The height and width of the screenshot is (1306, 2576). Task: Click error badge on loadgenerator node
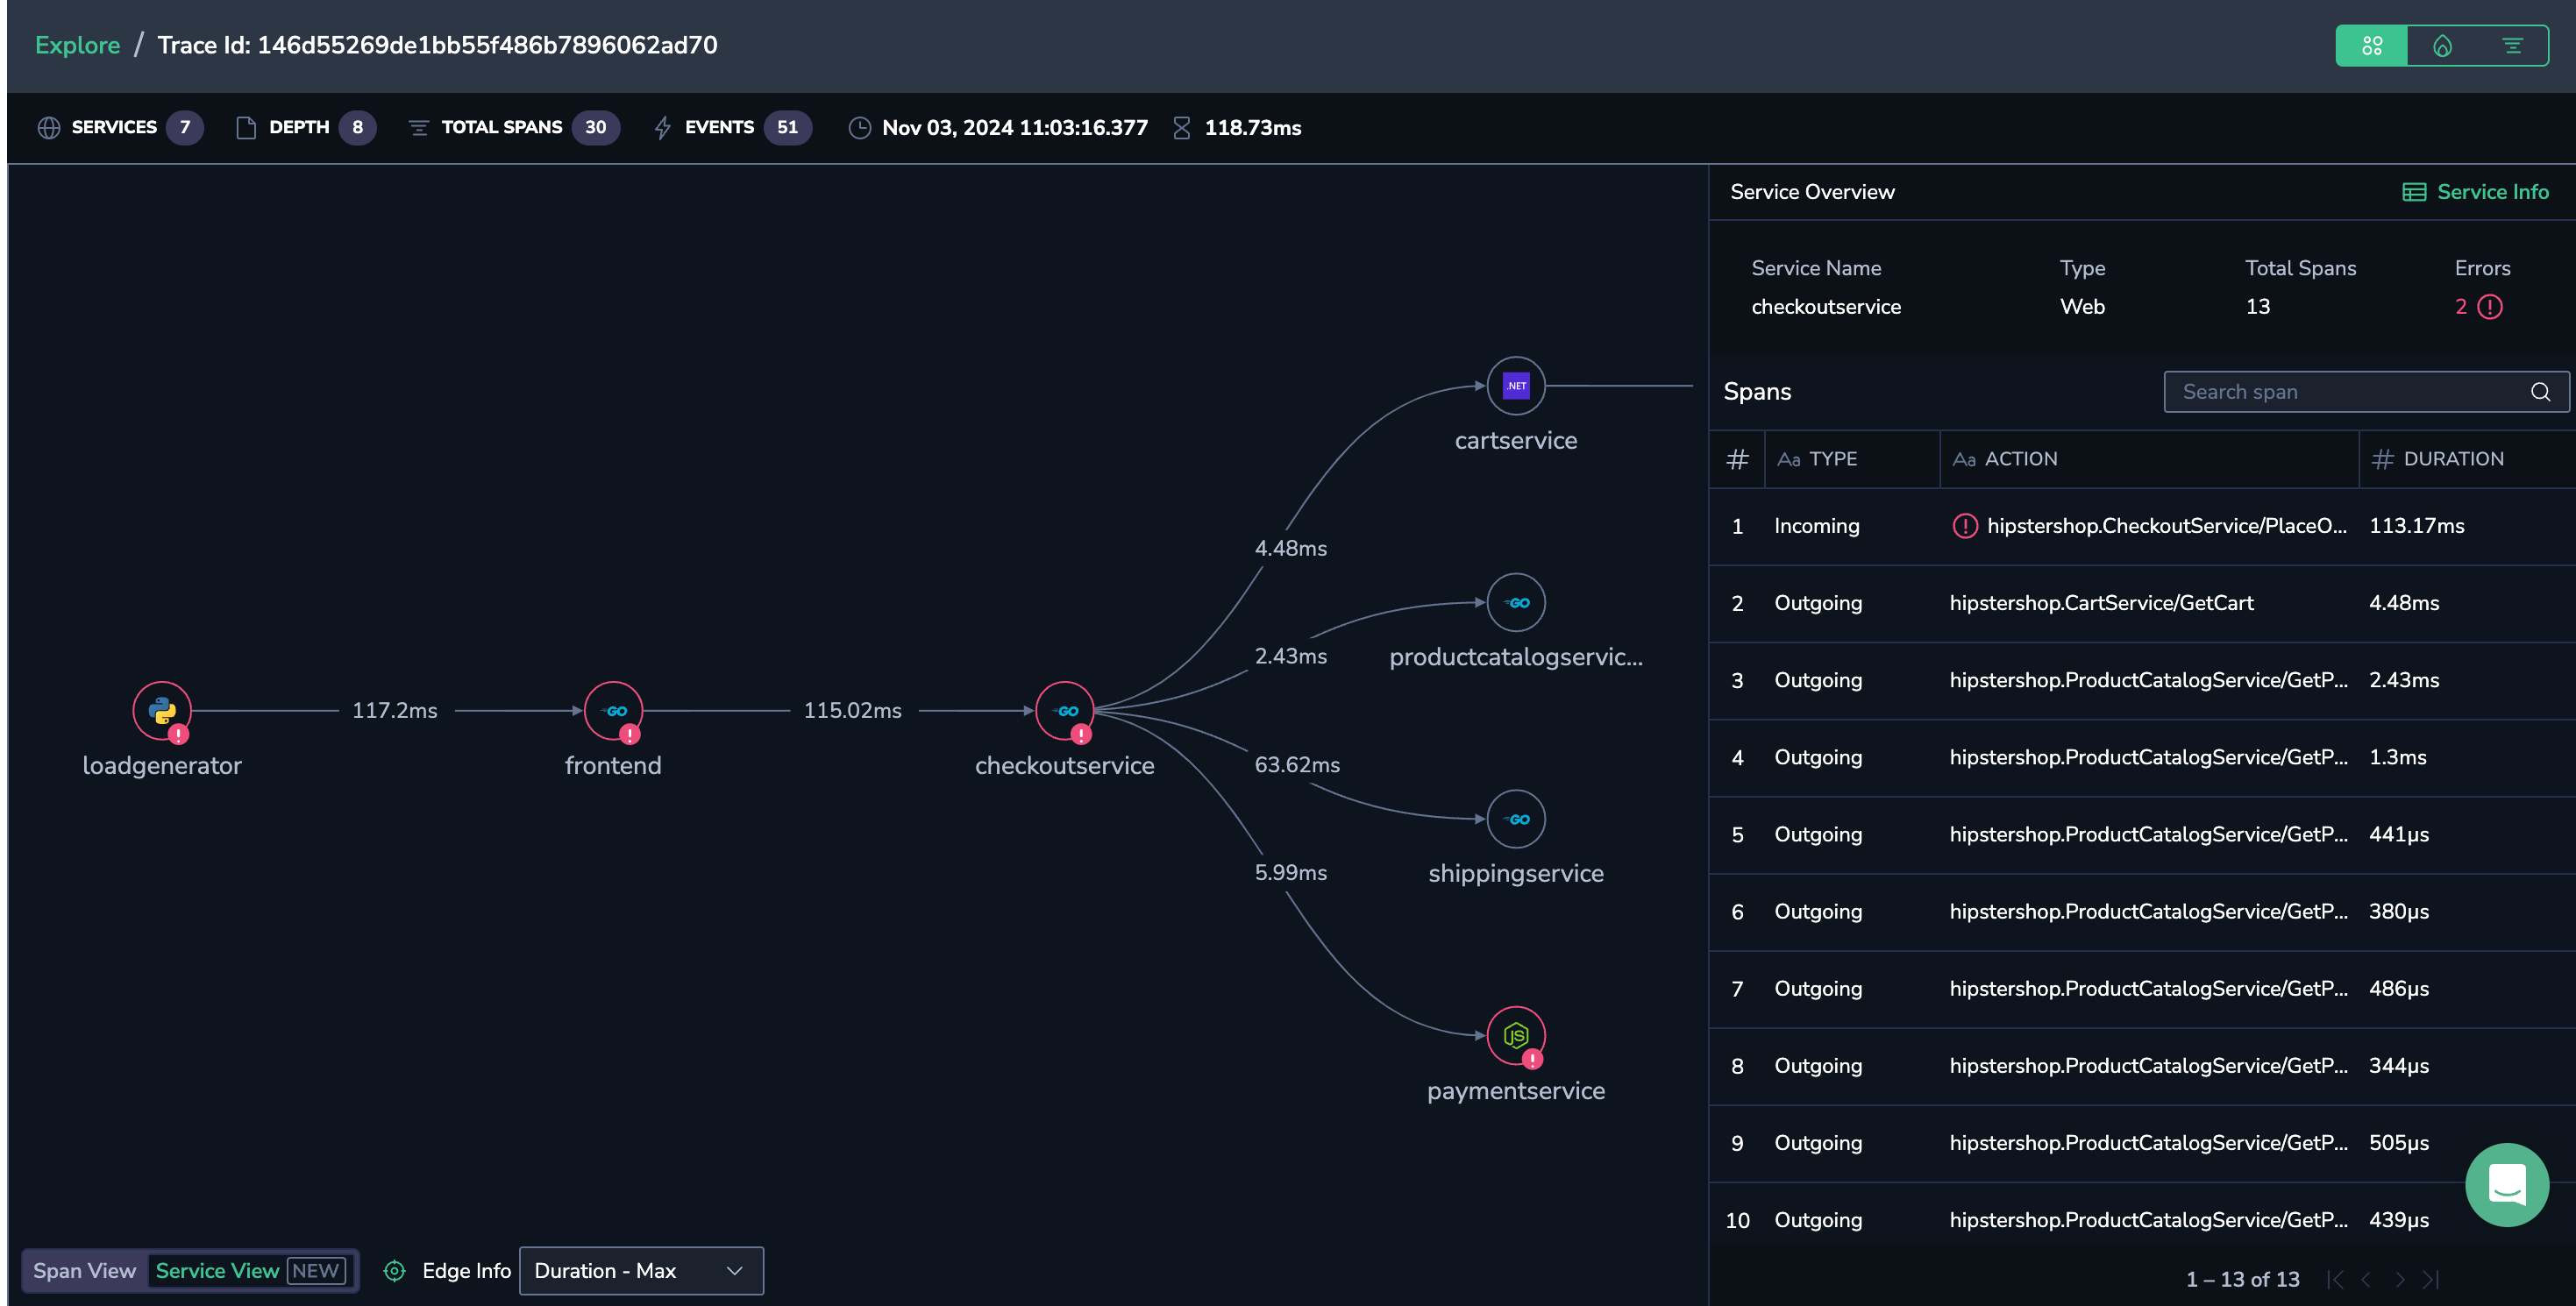(178, 734)
